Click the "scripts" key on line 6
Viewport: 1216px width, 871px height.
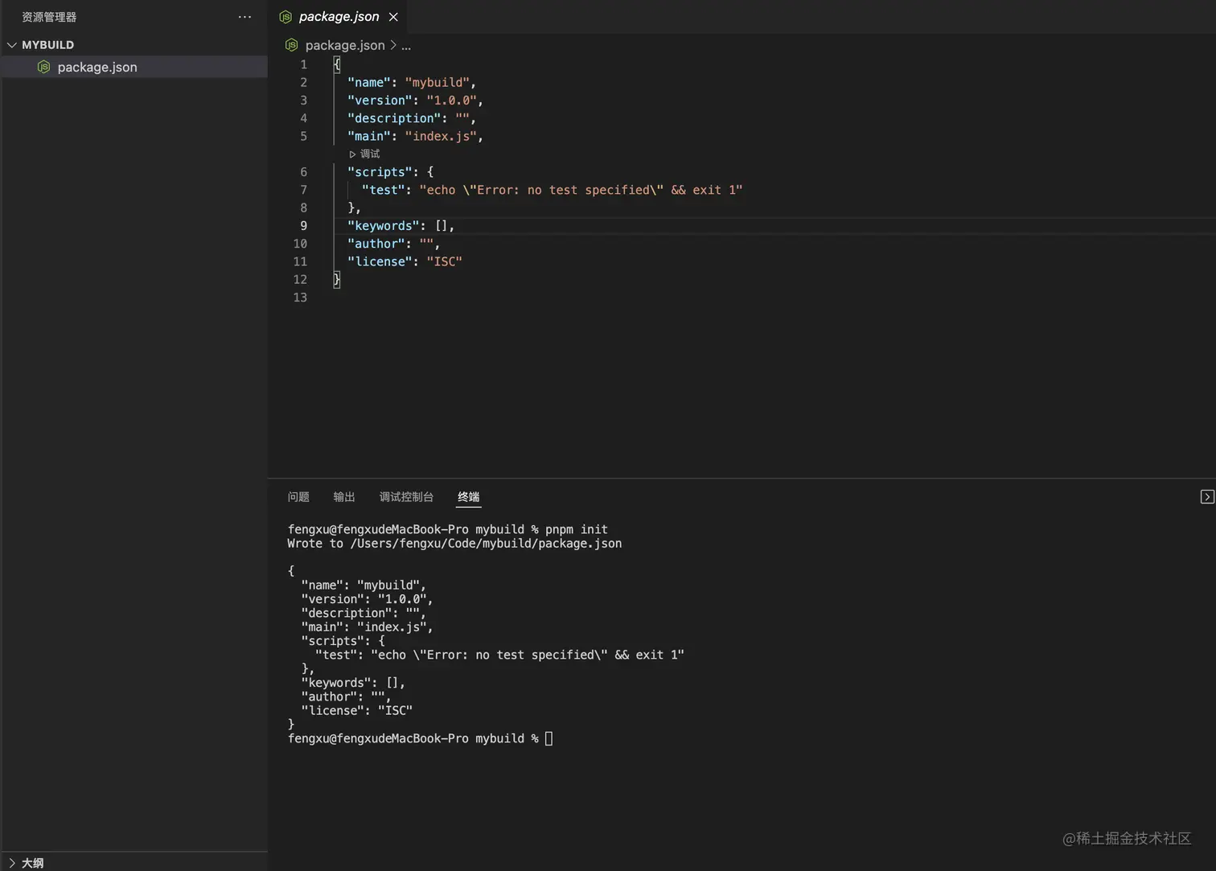coord(380,172)
